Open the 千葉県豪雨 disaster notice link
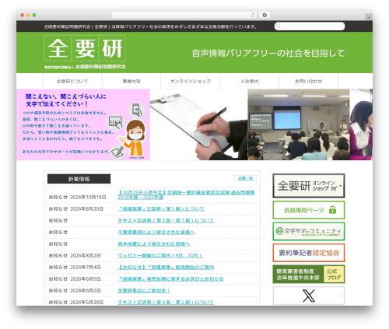The image size is (389, 329). click(156, 233)
